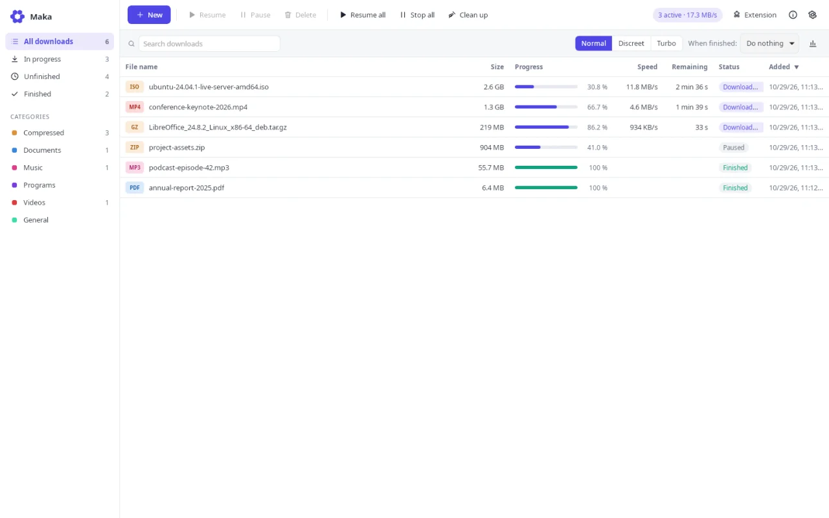Filter by General category

60,220
